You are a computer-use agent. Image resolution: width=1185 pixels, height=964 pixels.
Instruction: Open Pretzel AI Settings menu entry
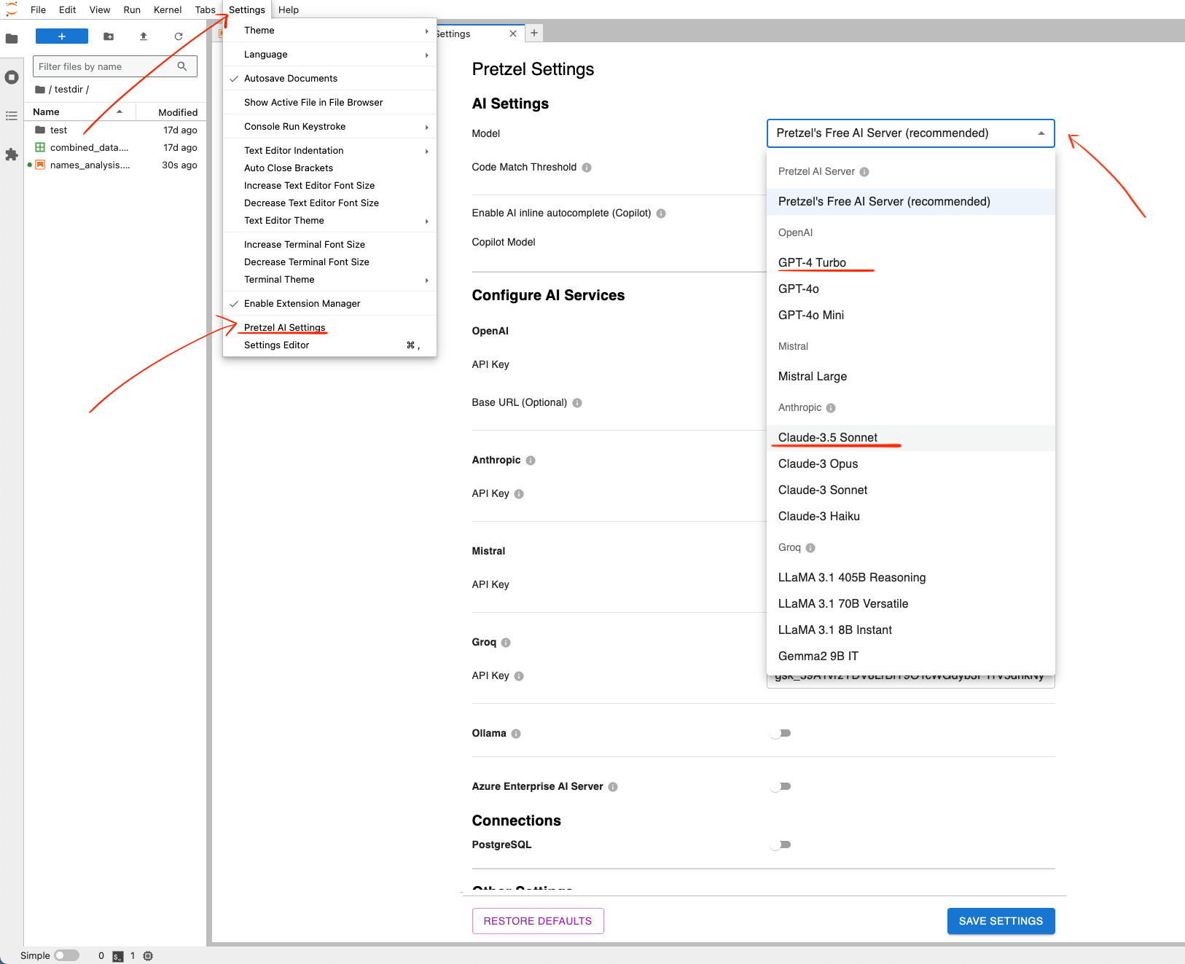(x=285, y=328)
